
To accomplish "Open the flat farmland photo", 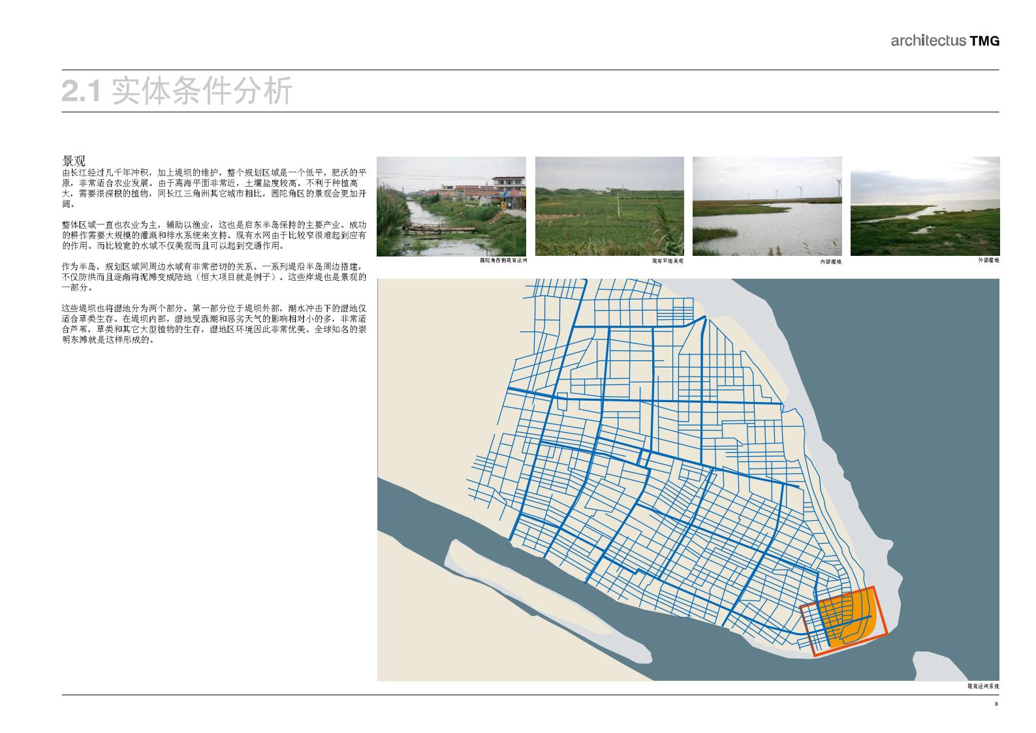I will click(610, 206).
